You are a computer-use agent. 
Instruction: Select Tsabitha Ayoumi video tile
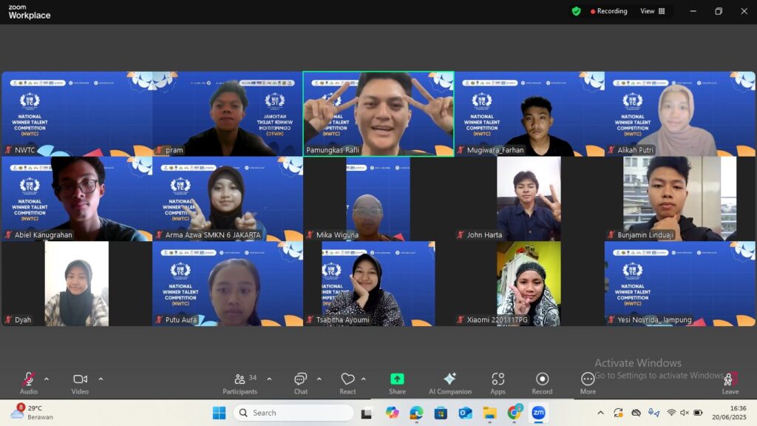pyautogui.click(x=378, y=283)
